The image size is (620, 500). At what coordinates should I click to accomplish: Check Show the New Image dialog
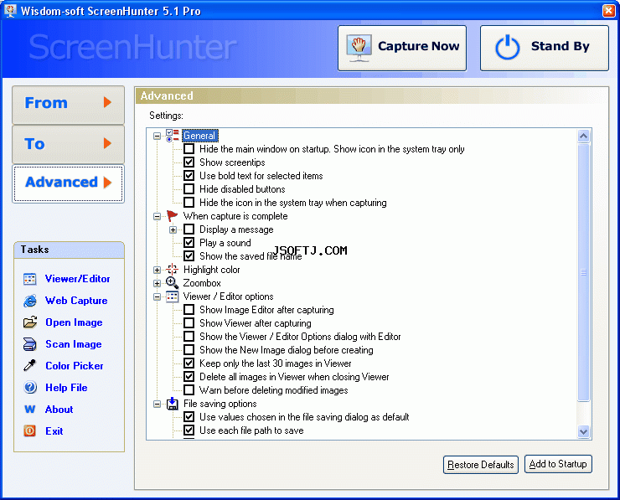click(189, 350)
